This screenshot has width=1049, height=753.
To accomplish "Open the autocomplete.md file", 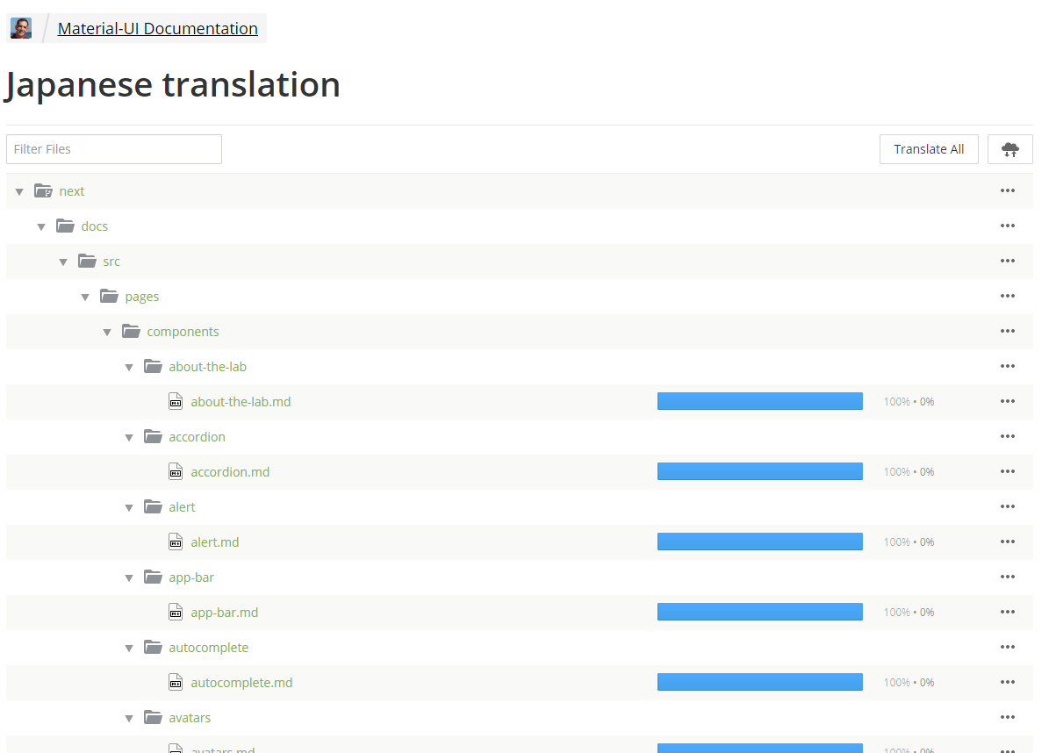I will [241, 683].
